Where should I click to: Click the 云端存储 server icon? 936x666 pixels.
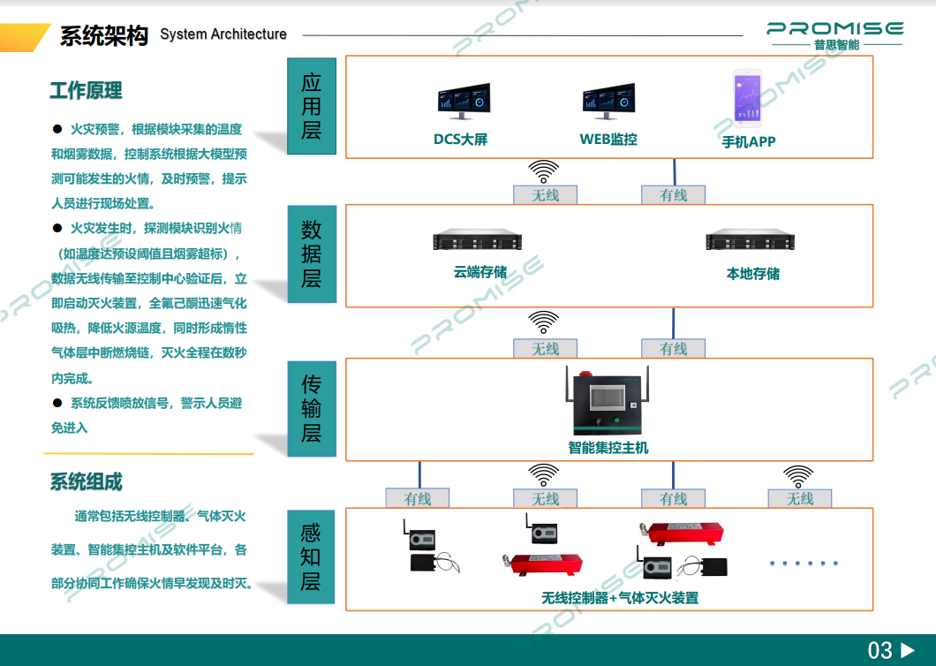475,240
